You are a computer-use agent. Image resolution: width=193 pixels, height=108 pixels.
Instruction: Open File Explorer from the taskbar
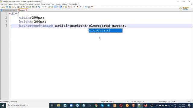[59, 105]
